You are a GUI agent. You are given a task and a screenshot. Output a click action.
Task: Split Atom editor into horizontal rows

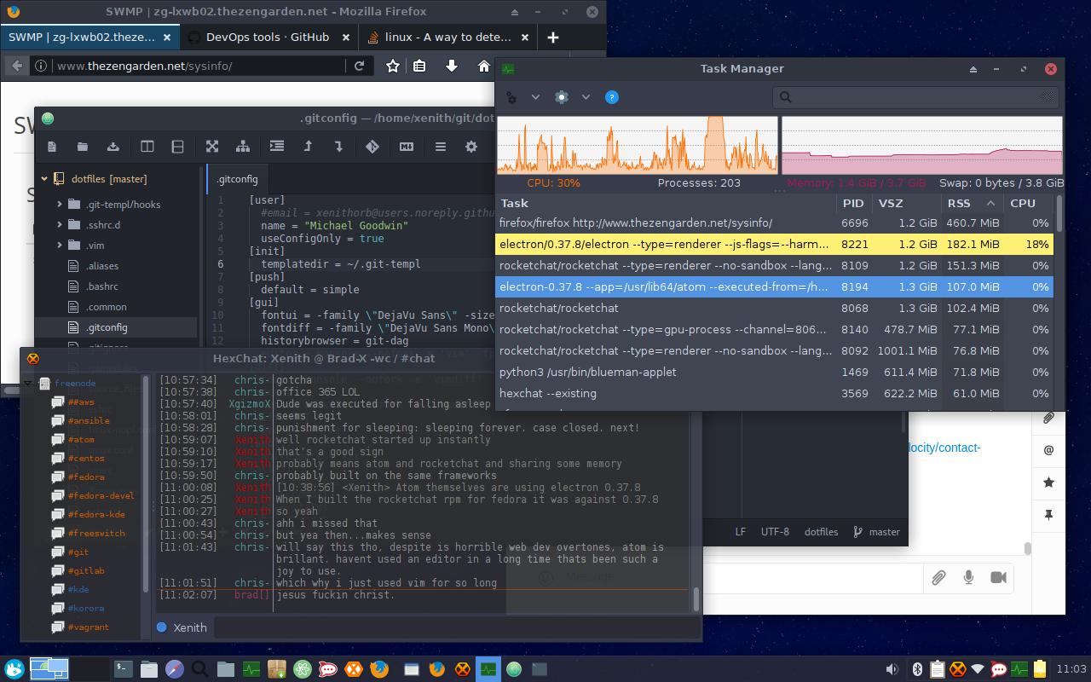(x=177, y=147)
